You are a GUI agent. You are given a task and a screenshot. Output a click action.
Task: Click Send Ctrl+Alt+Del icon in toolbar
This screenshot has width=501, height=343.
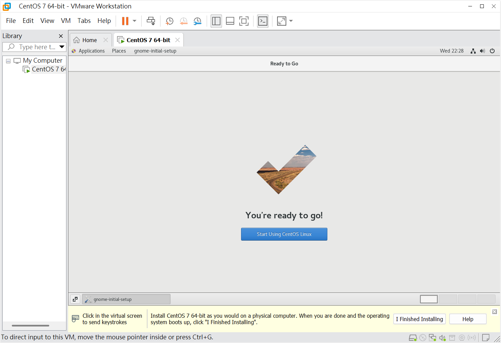click(151, 21)
